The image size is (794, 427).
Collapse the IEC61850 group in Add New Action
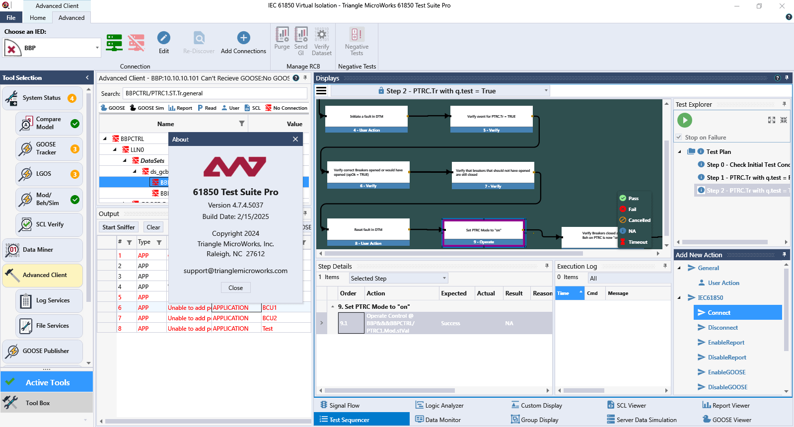pos(679,298)
